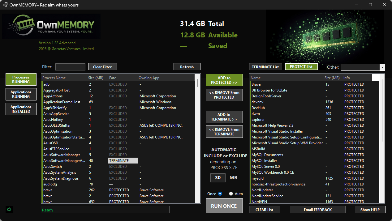Screen dimensions: 392x221
Task: Sort process list by Size (MB) header
Action: (96, 78)
